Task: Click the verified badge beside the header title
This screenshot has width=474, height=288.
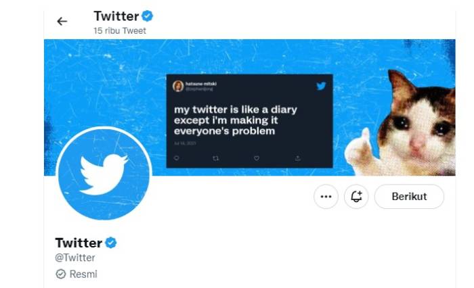Action: point(147,16)
